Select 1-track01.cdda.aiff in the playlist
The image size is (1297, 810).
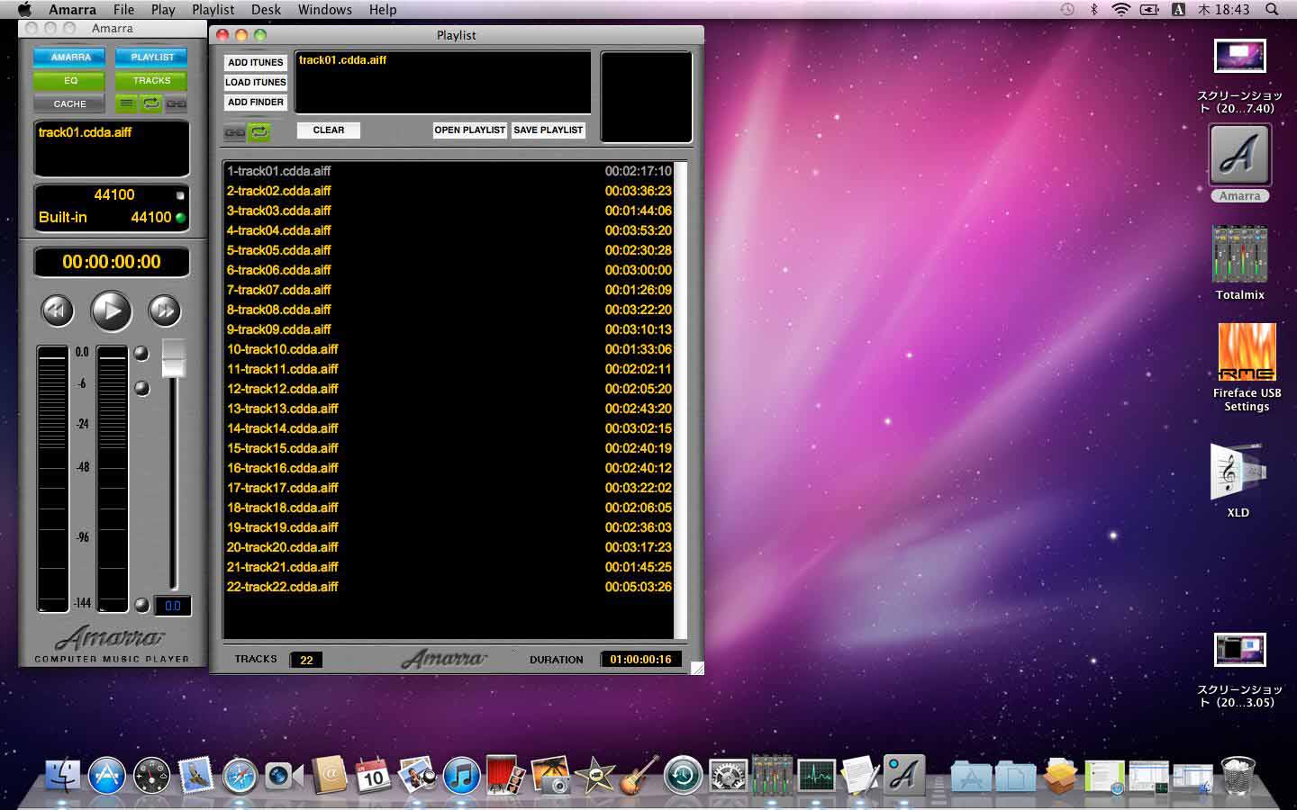[x=449, y=171]
